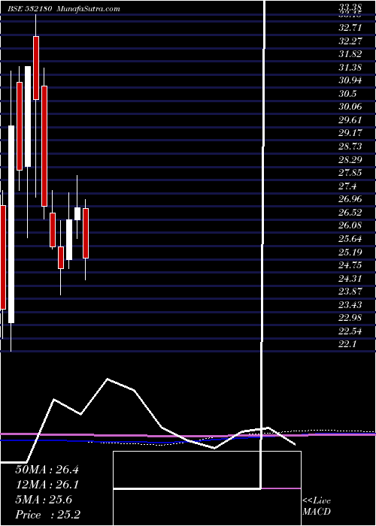Click the 30.06 price axis label
Image resolution: width=376 pixels, height=526 pixels.
[350, 107]
